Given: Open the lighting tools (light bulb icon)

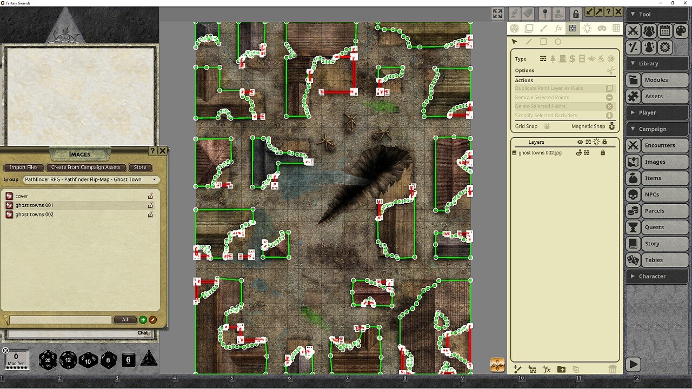Looking at the screenshot, I should pos(587,28).
